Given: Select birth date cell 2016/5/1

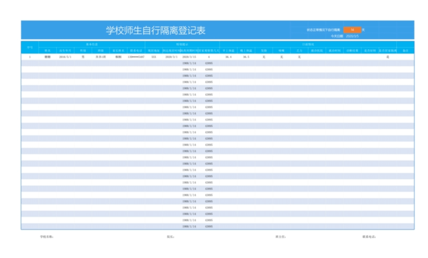Looking at the screenshot, I should tap(65, 56).
